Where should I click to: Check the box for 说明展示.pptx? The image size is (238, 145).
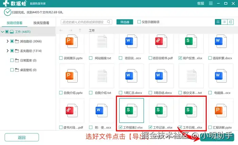(61, 58)
